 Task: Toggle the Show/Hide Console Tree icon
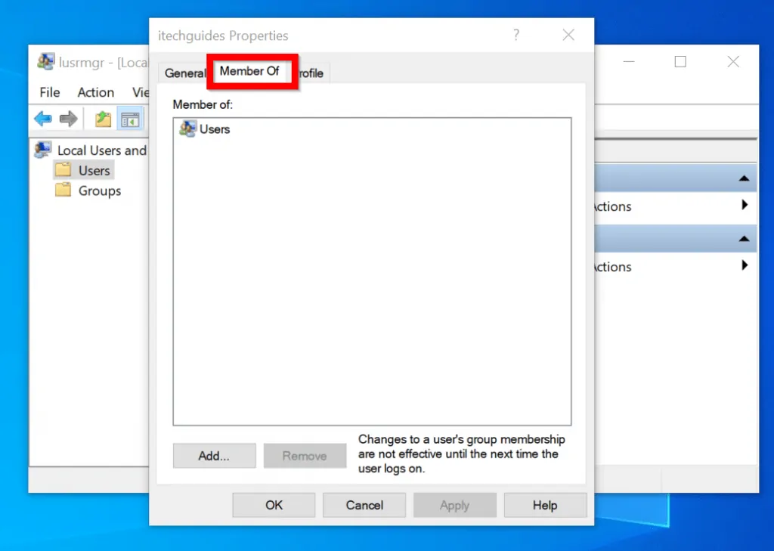tap(130, 119)
